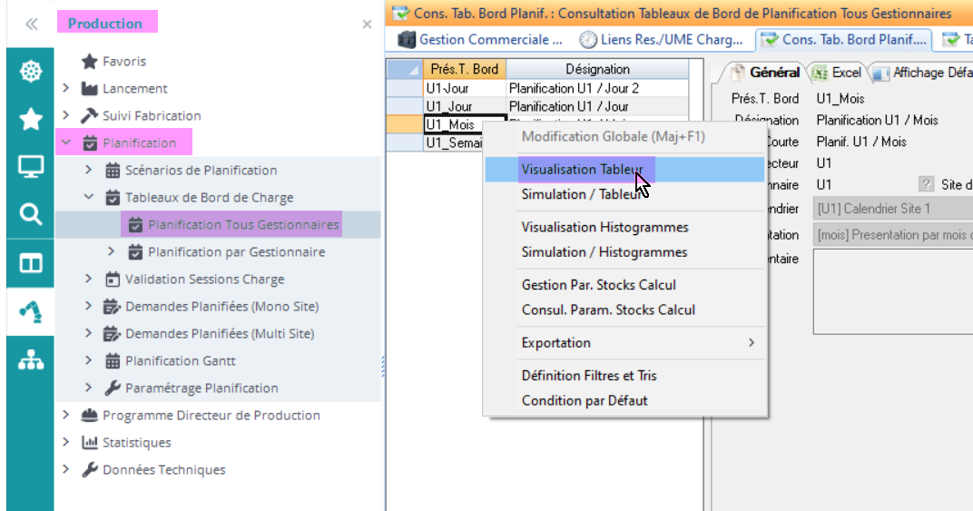Image resolution: width=973 pixels, height=511 pixels.
Task: Expand Scénarios de Planification node
Action: [88, 171]
